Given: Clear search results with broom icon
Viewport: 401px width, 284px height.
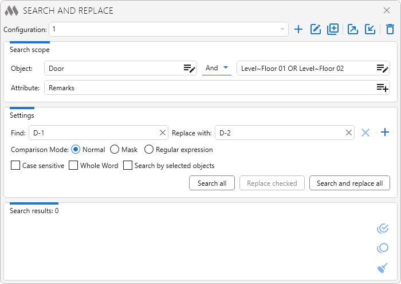Looking at the screenshot, I should click(383, 267).
